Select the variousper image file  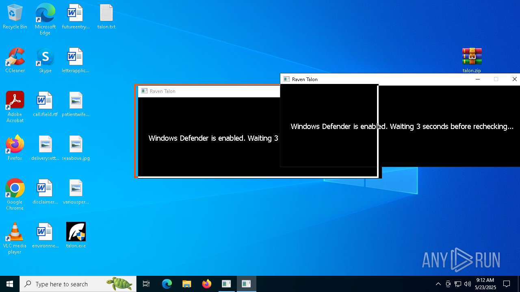click(x=76, y=192)
